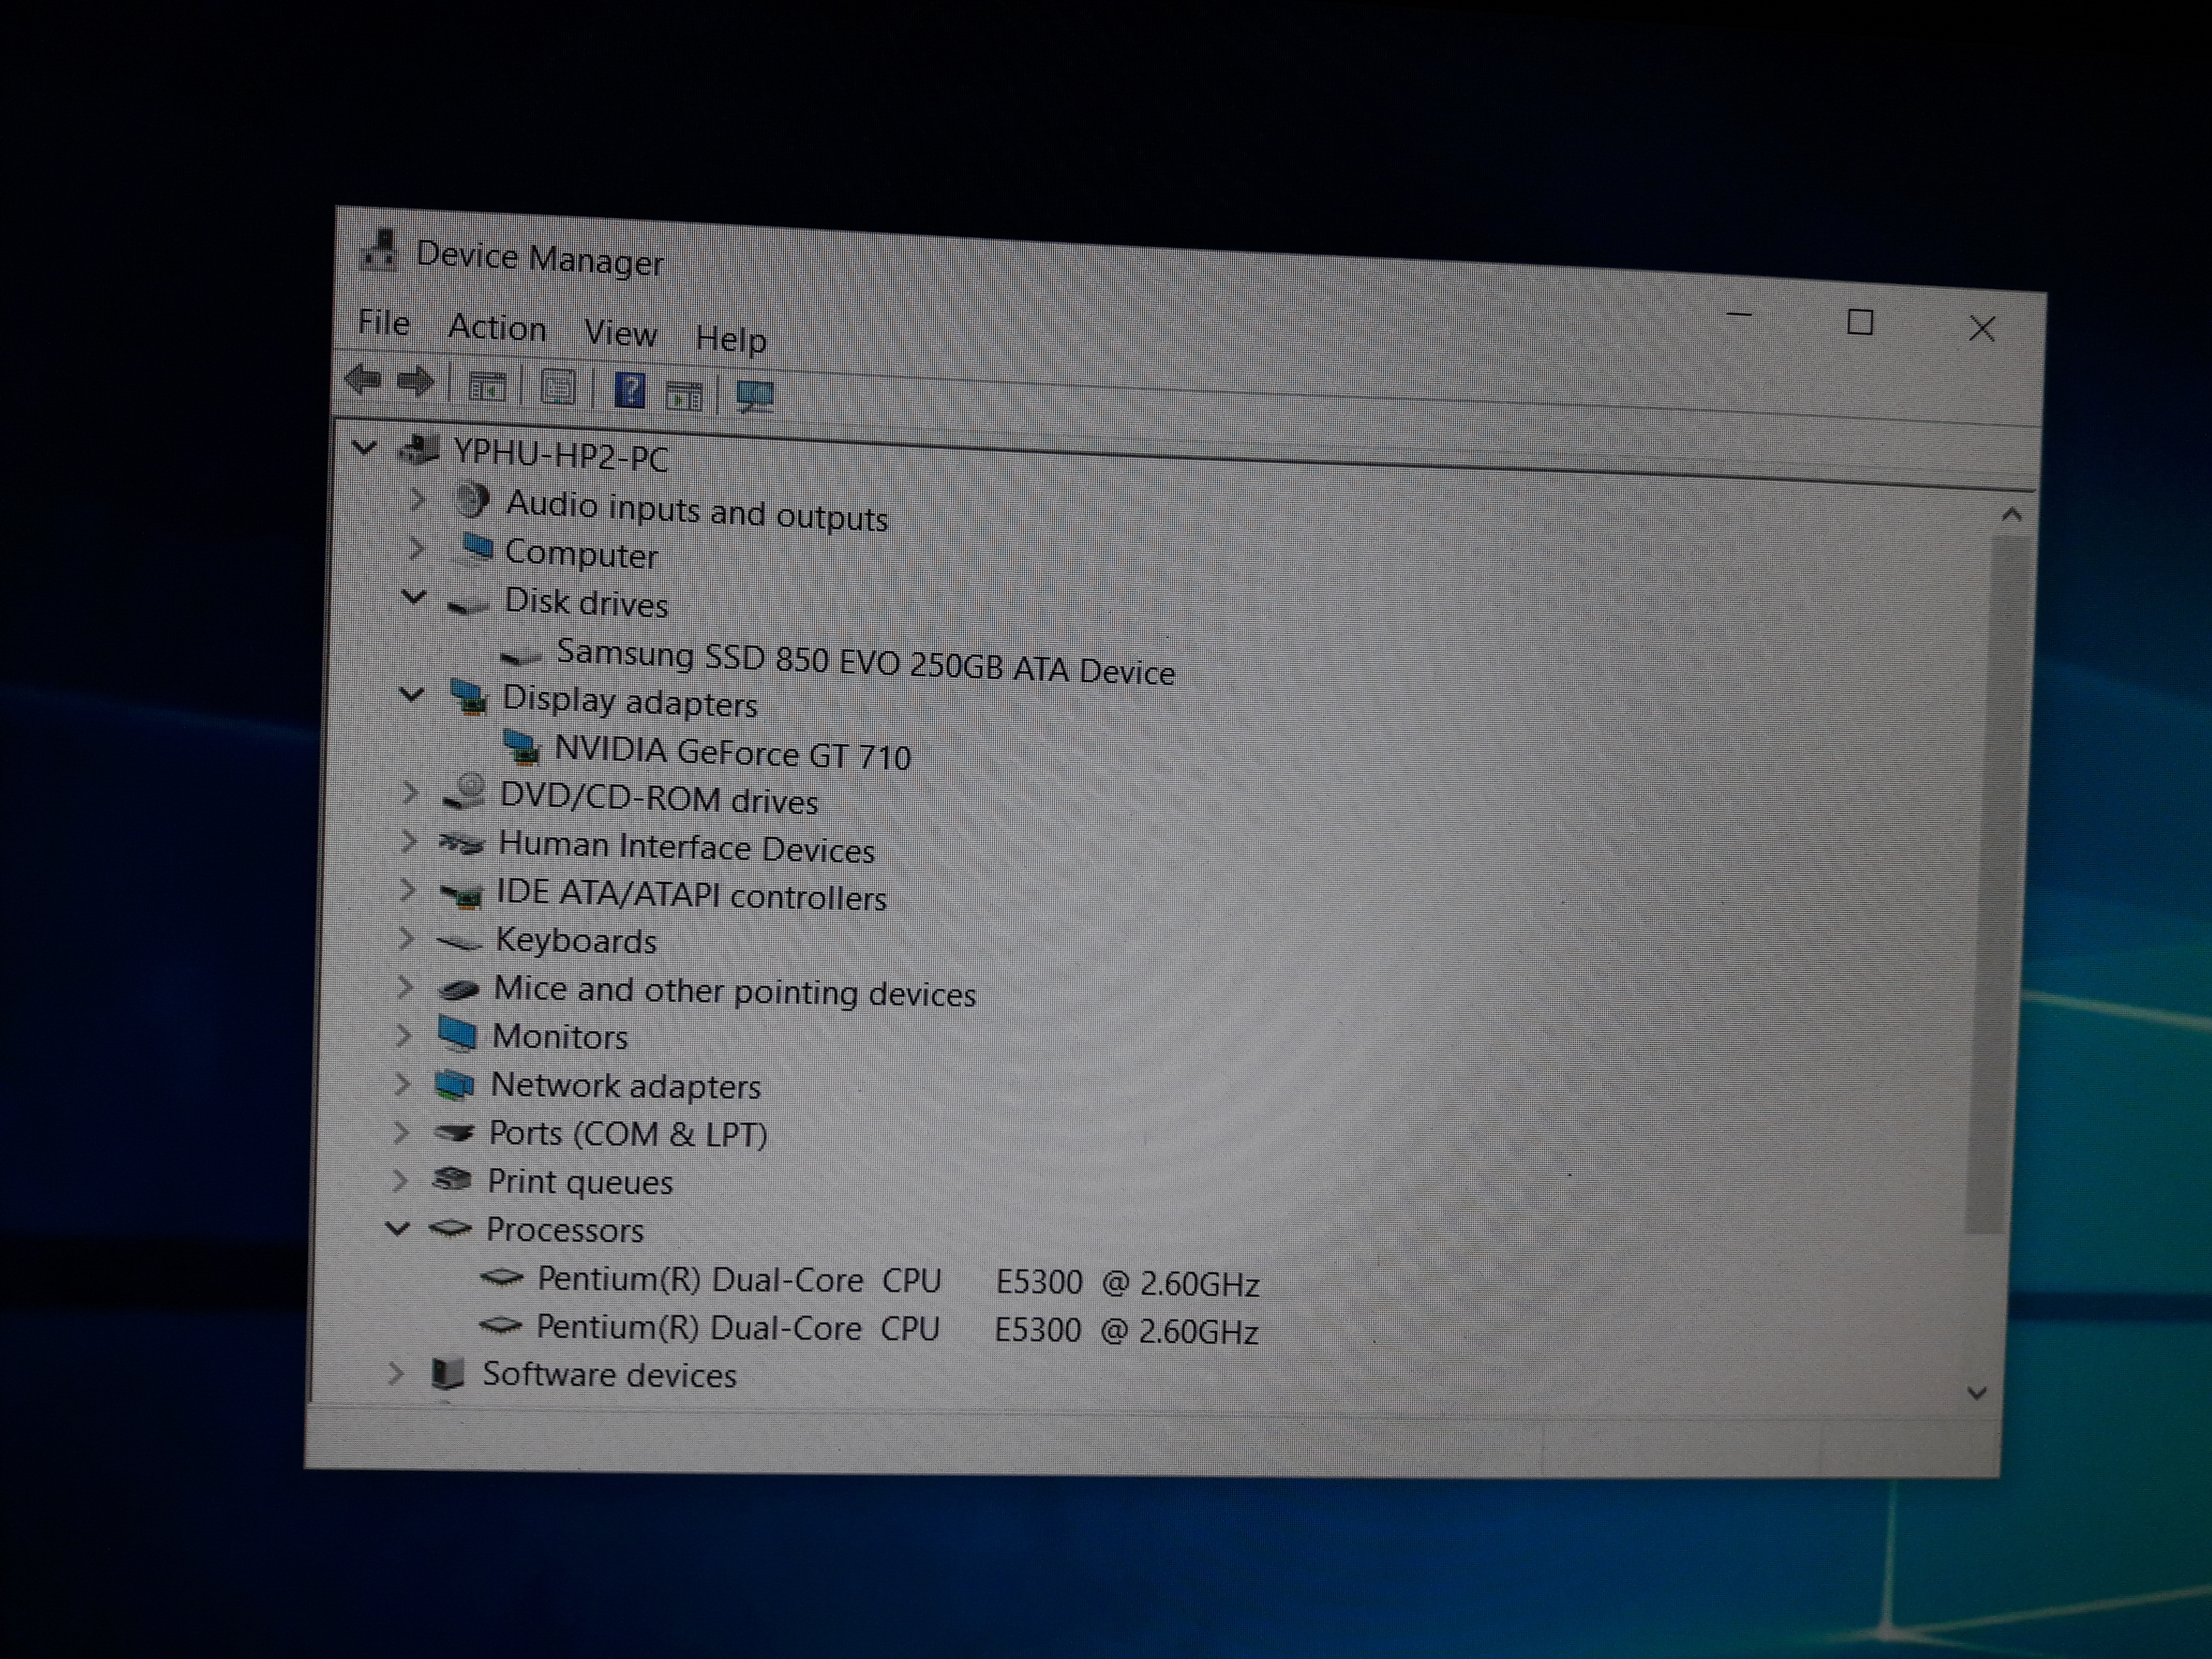The width and height of the screenshot is (2212, 1659).
Task: Click the Forward arrow toolbar icon
Action: click(416, 382)
